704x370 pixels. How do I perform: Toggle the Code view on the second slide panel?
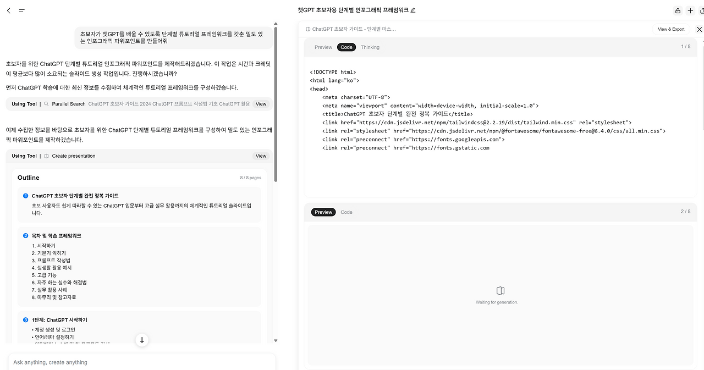coord(346,212)
